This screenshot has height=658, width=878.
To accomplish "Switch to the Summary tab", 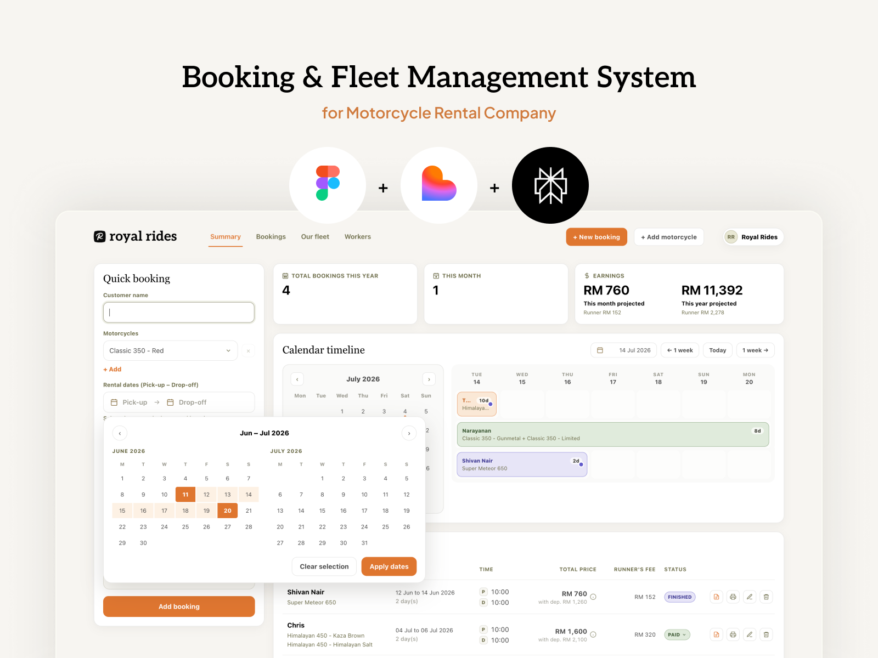I will coord(226,237).
